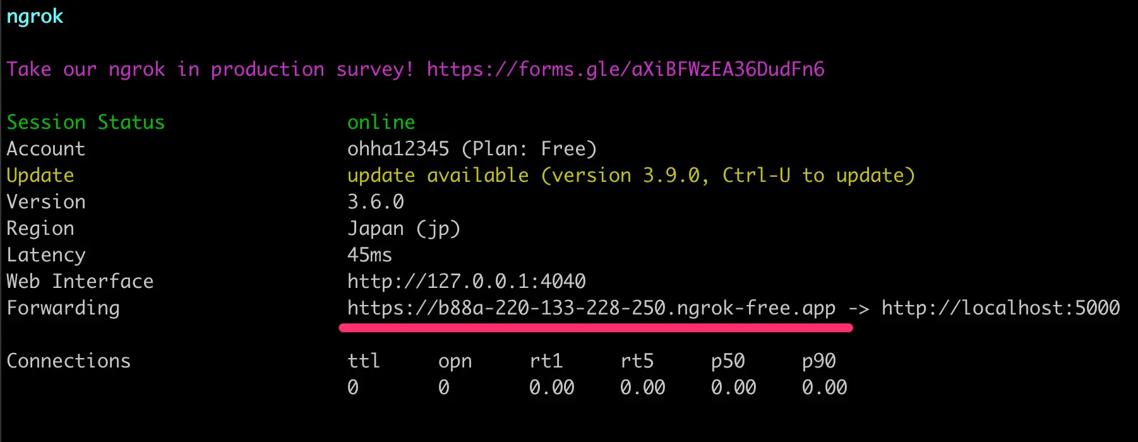Click the rt1 column header
1138x442 pixels.
tap(546, 361)
